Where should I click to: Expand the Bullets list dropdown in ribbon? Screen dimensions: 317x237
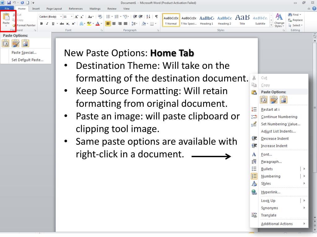click(112, 17)
